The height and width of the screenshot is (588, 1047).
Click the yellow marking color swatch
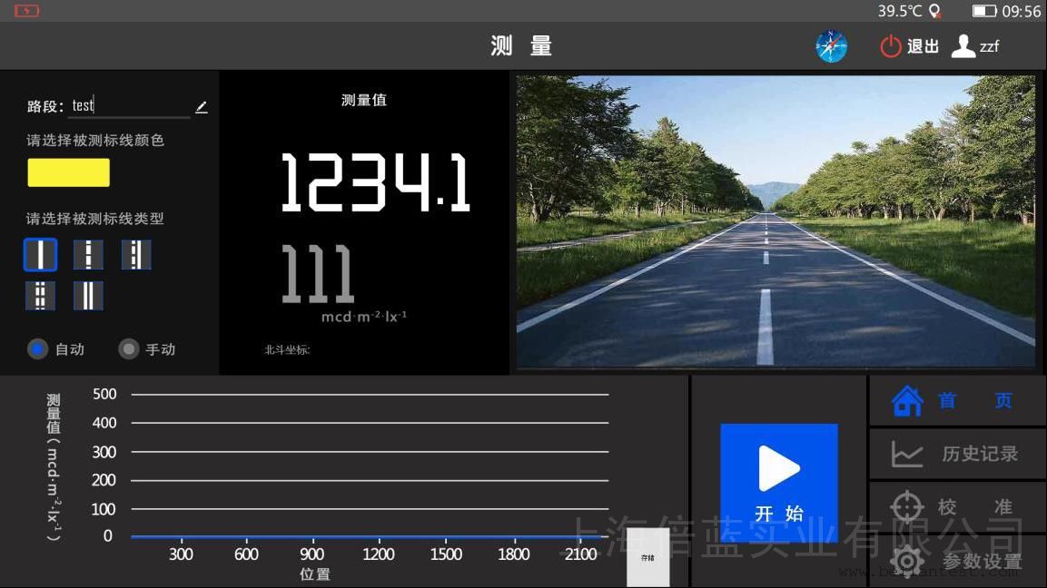(68, 172)
